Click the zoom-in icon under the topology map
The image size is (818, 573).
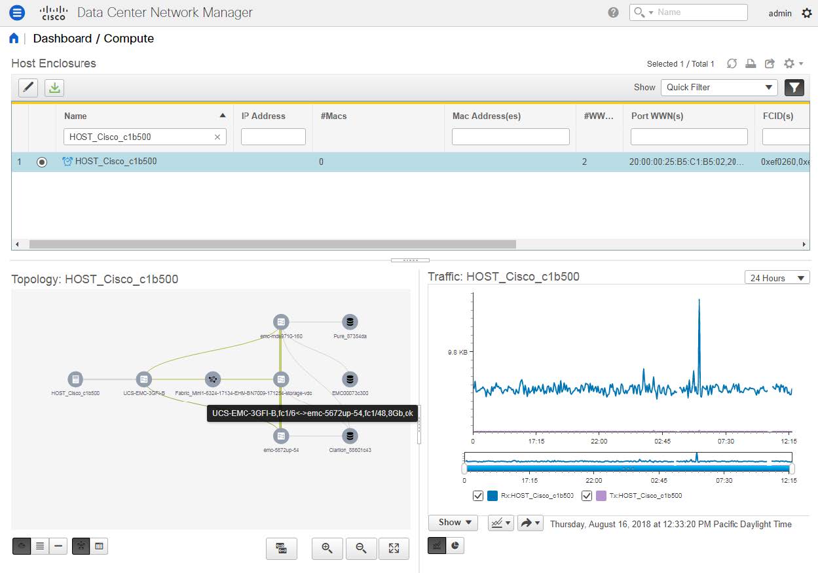point(327,549)
